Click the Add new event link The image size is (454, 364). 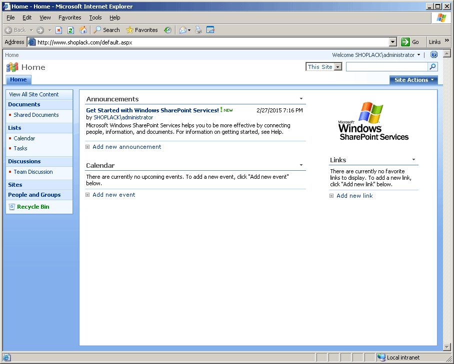114,195
